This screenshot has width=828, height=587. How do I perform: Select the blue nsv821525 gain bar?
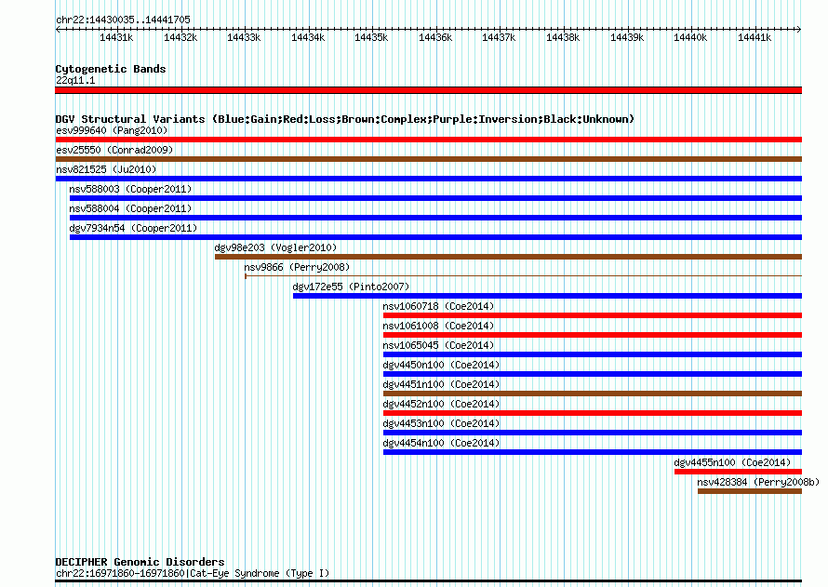[x=428, y=179]
